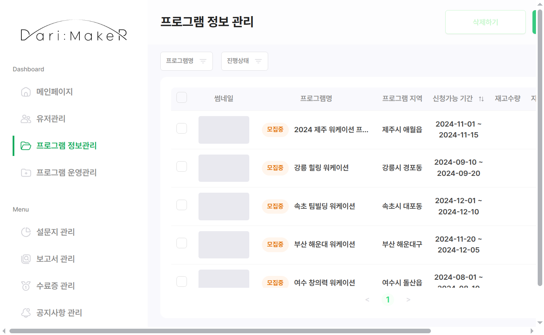The height and width of the screenshot is (335, 544).
Task: Open the 속초 팀빌딩 워케이션 program name
Action: tap(325, 206)
